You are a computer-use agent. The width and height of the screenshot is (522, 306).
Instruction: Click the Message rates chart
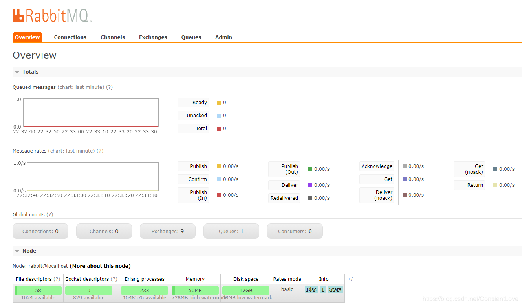[x=93, y=177]
